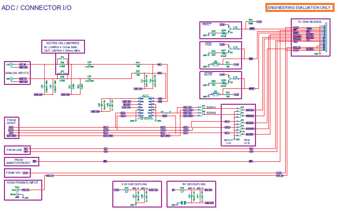Click the ADC chip symbol
The height and width of the screenshot is (211, 338).
coord(146,106)
